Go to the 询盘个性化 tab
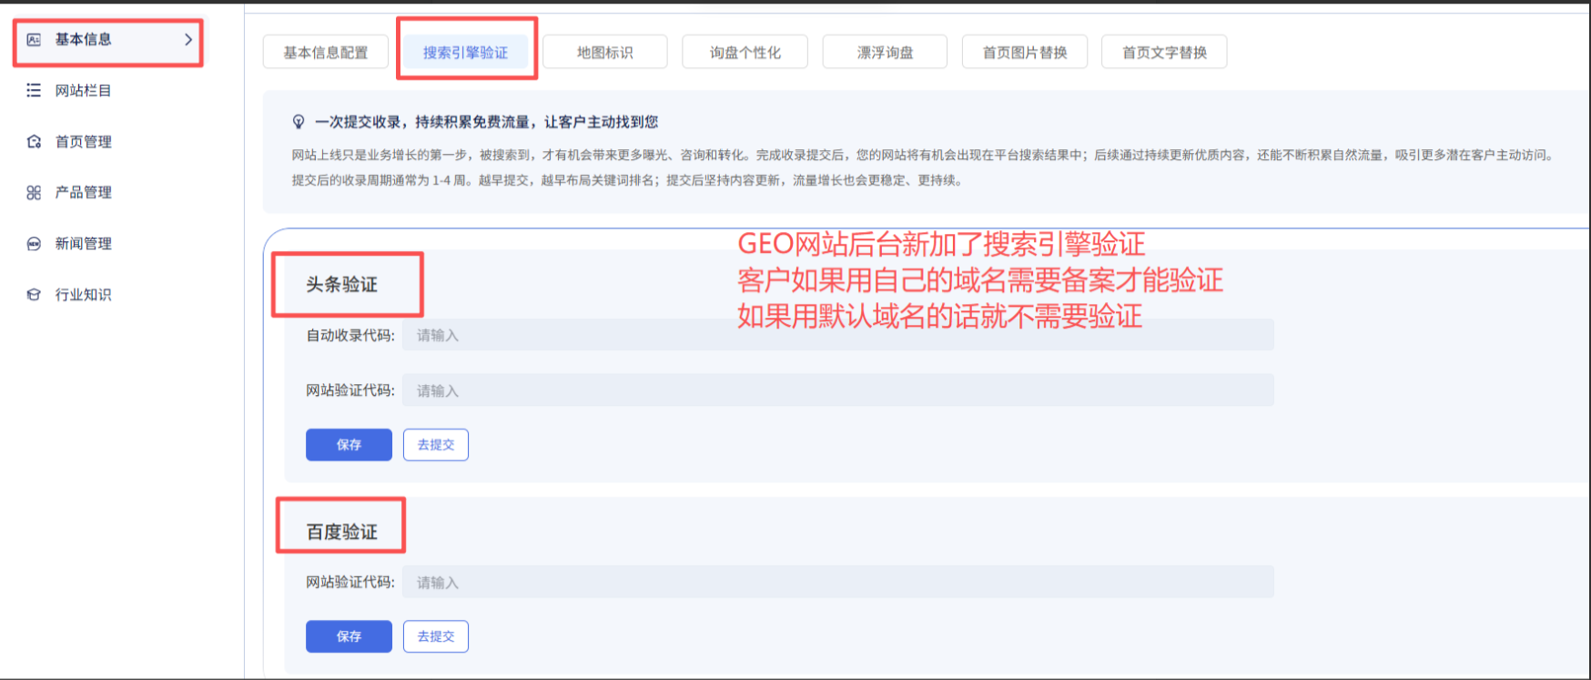Image resolution: width=1591 pixels, height=680 pixels. [x=745, y=52]
